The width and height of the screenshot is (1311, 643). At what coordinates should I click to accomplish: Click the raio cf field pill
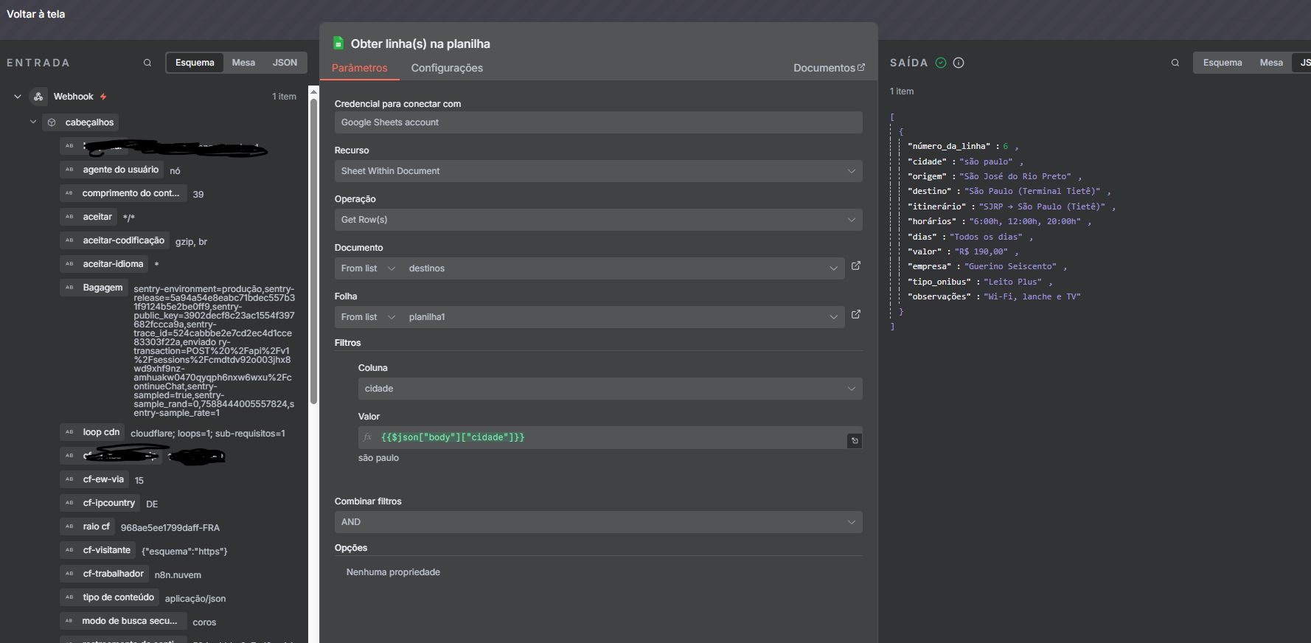coord(87,526)
